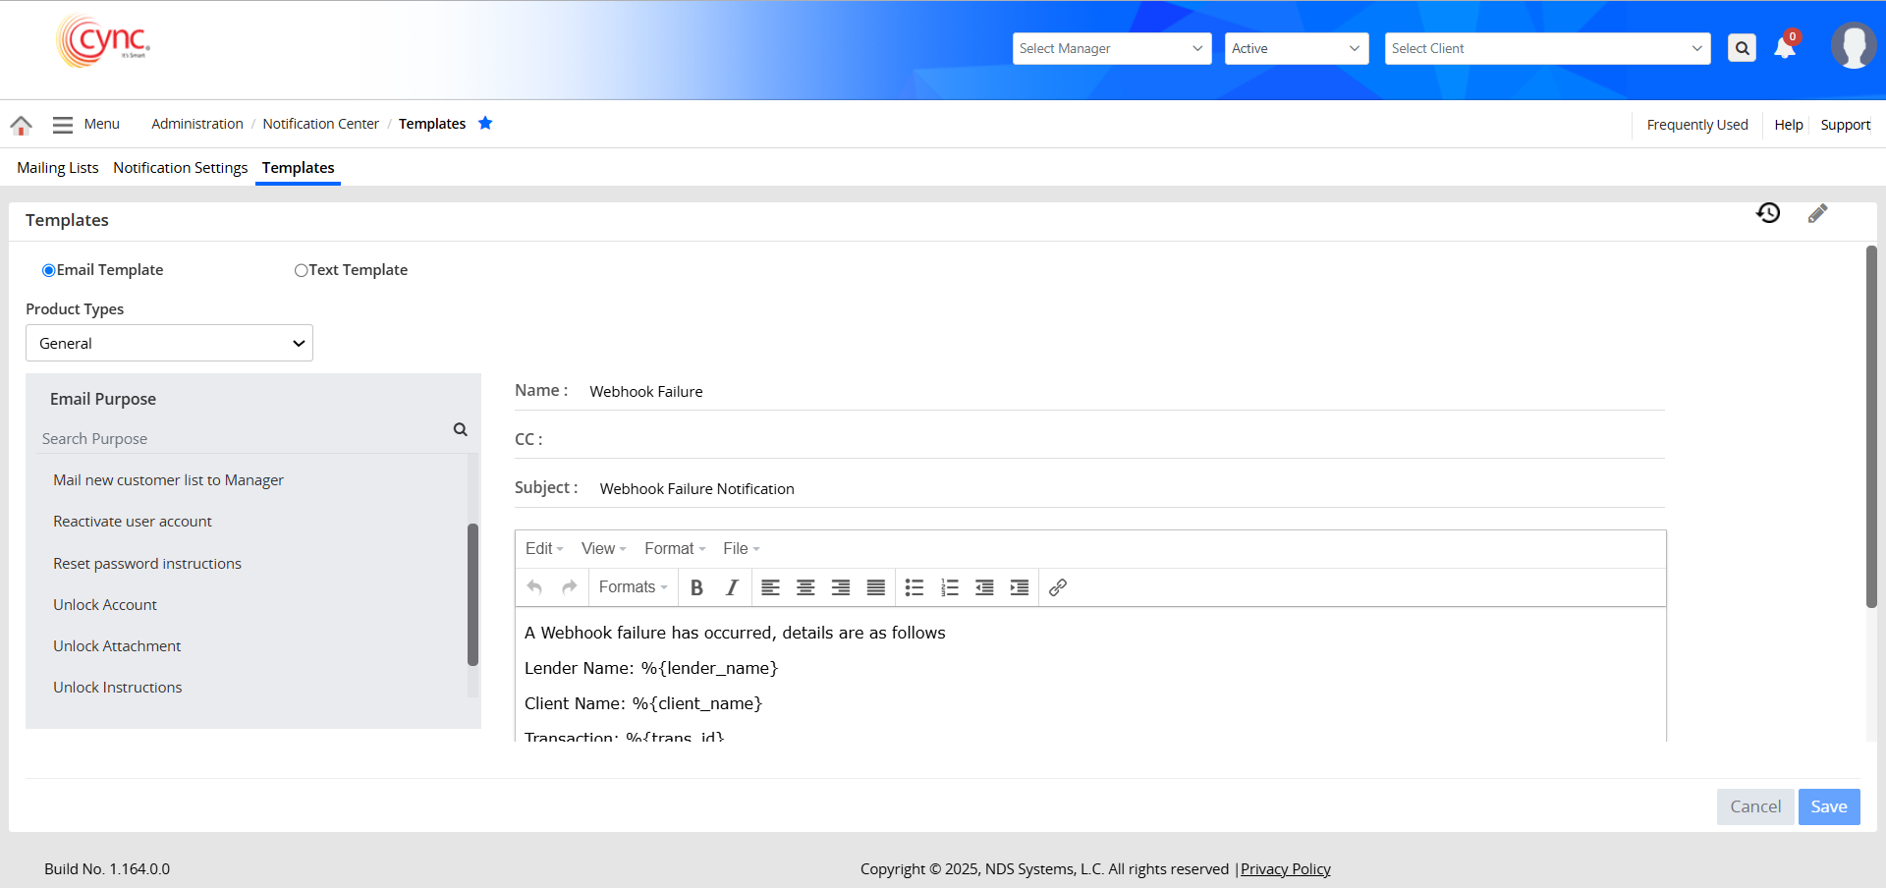Click the Email Purpose list scrollbar
This screenshot has height=888, width=1886.
472,594
